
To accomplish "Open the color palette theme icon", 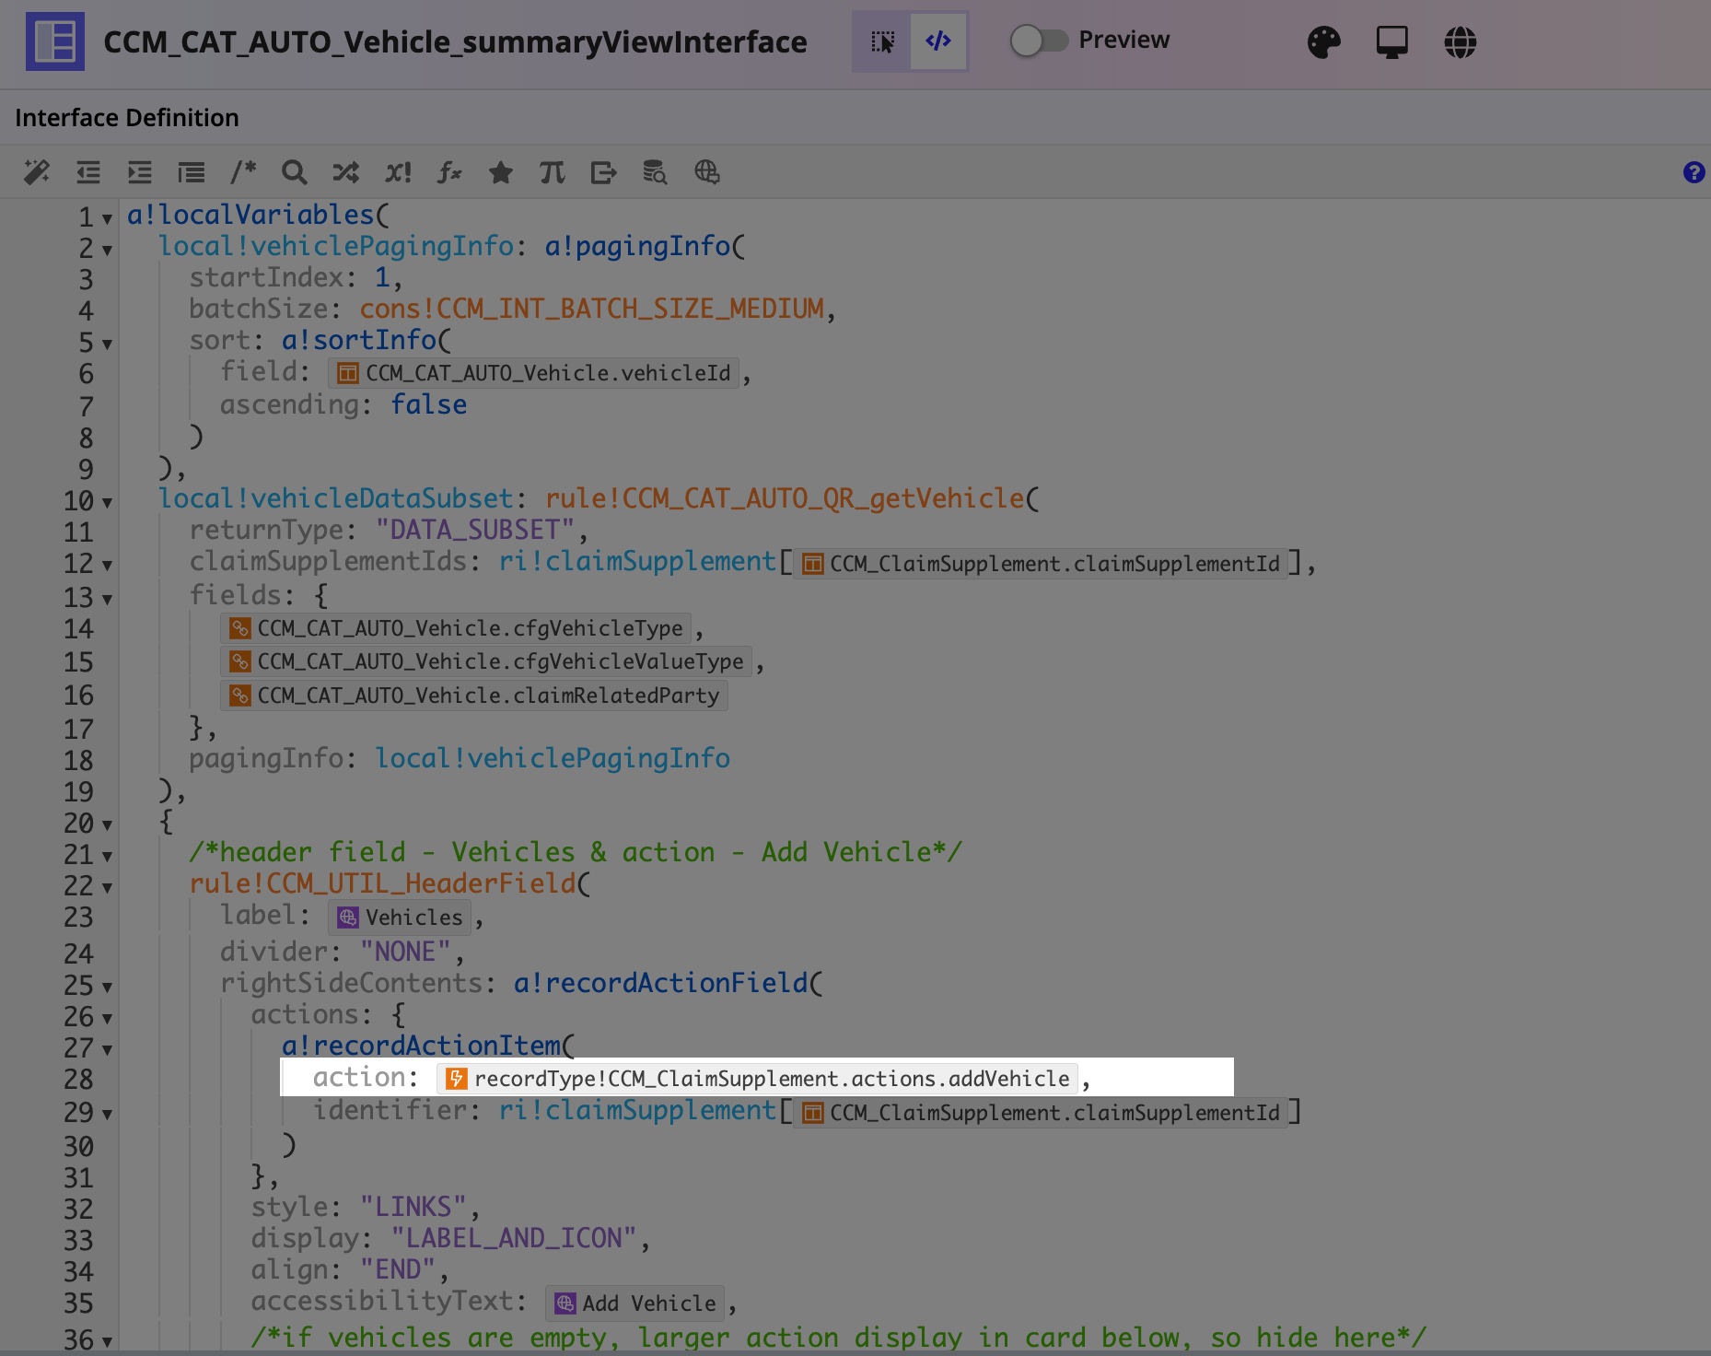I will tap(1324, 41).
